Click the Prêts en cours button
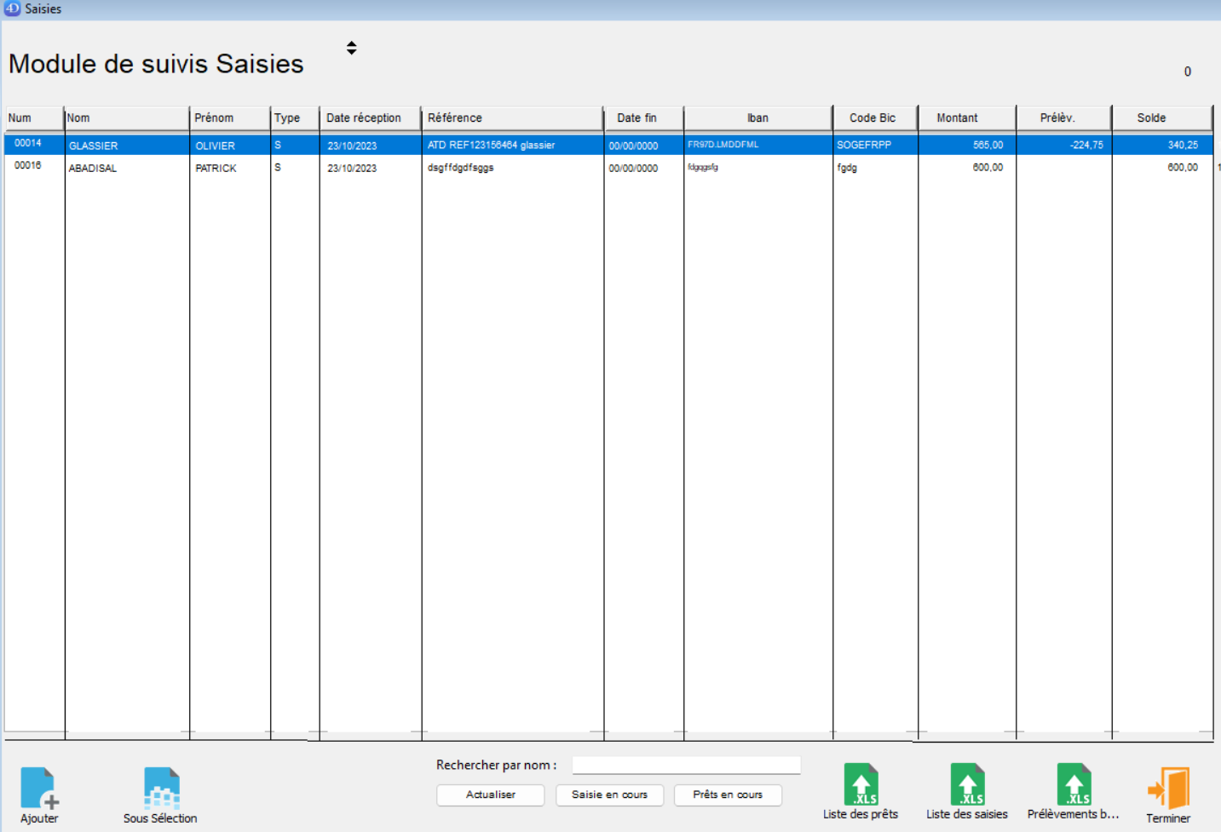 [728, 795]
